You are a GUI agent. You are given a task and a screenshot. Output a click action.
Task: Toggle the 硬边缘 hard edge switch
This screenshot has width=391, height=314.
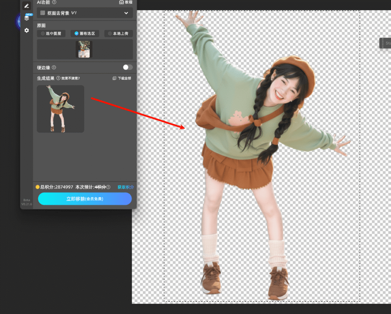pos(128,67)
